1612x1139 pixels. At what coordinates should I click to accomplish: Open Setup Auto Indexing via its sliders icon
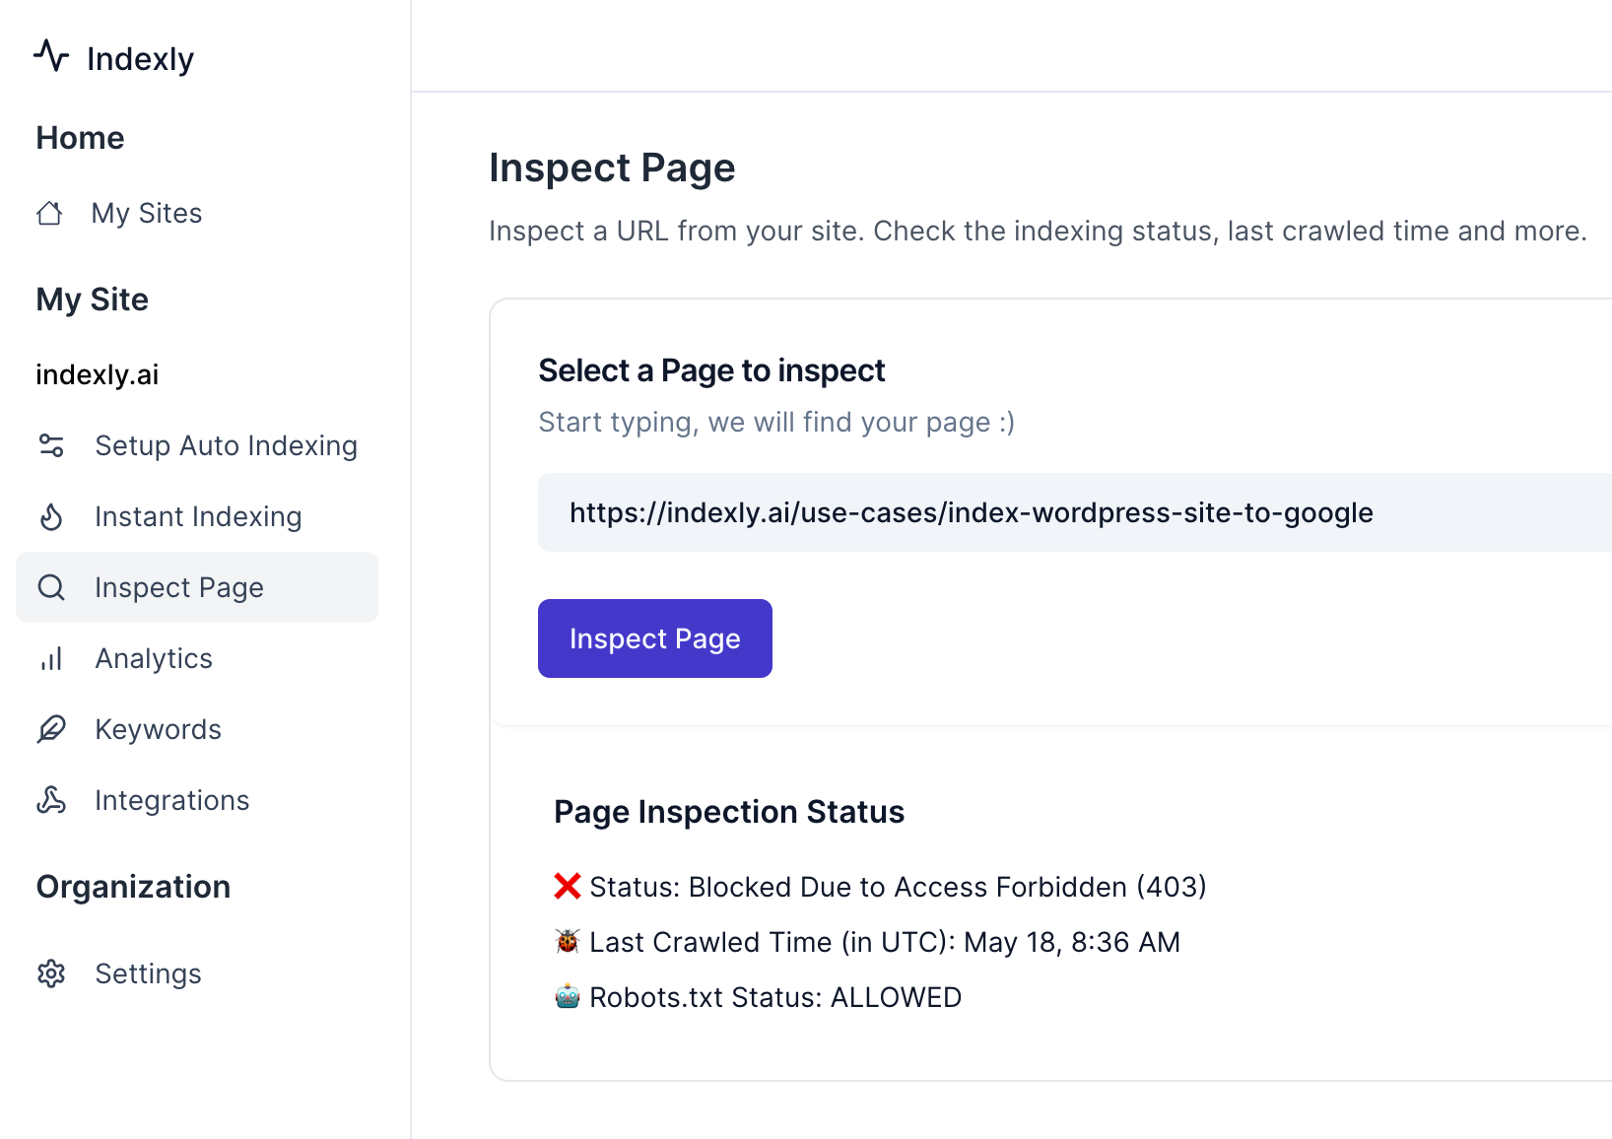point(51,445)
